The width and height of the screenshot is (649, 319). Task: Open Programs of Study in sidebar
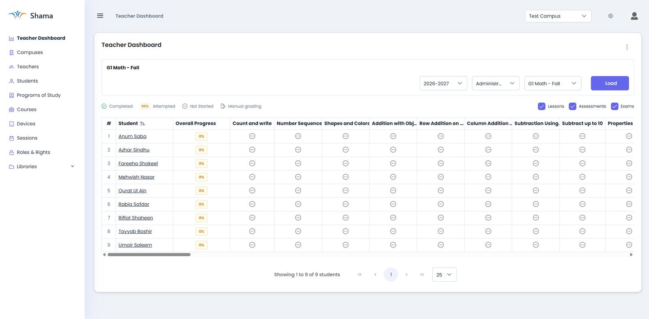(39, 95)
